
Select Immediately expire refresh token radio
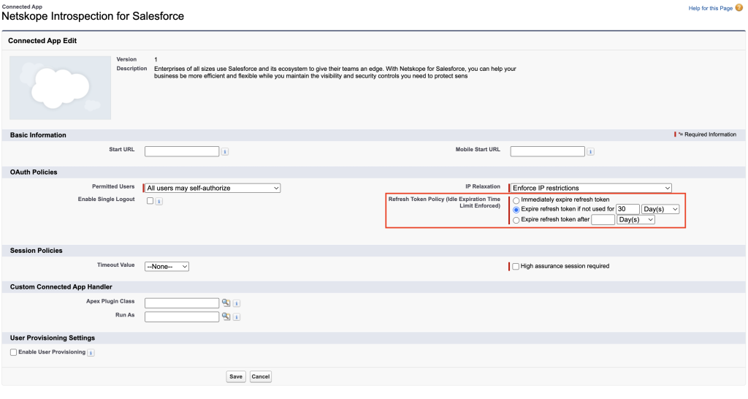point(516,200)
